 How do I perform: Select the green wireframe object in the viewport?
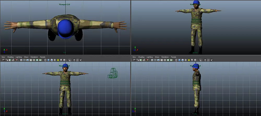click(x=112, y=73)
